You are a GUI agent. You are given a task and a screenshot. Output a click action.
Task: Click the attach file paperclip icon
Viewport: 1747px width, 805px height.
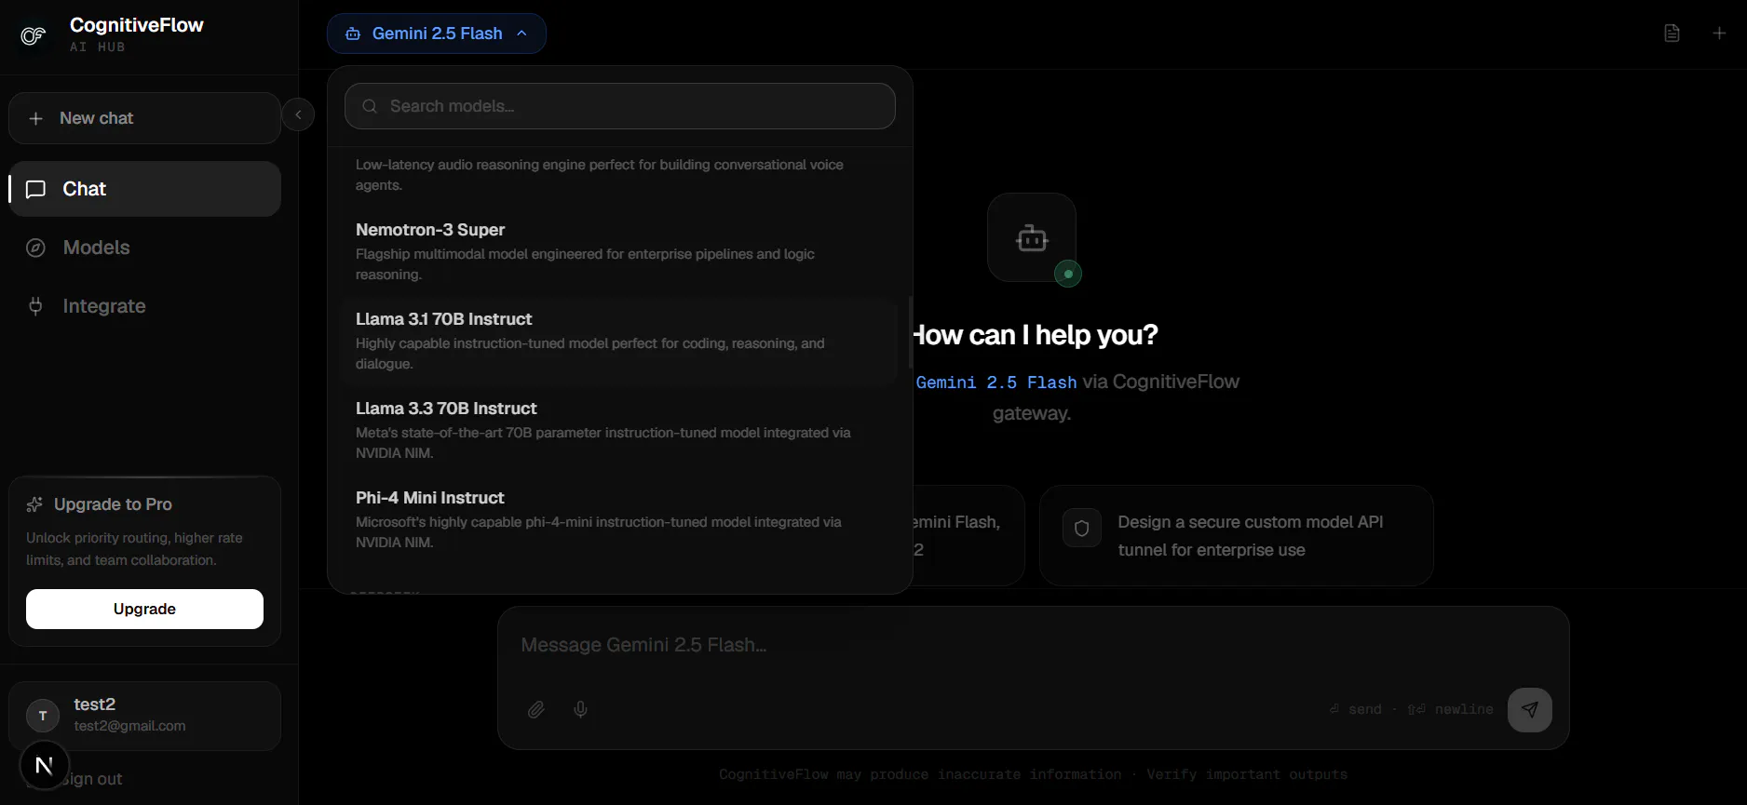point(536,709)
